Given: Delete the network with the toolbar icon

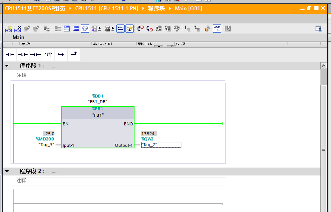Looking at the screenshot, I should [x=18, y=29].
